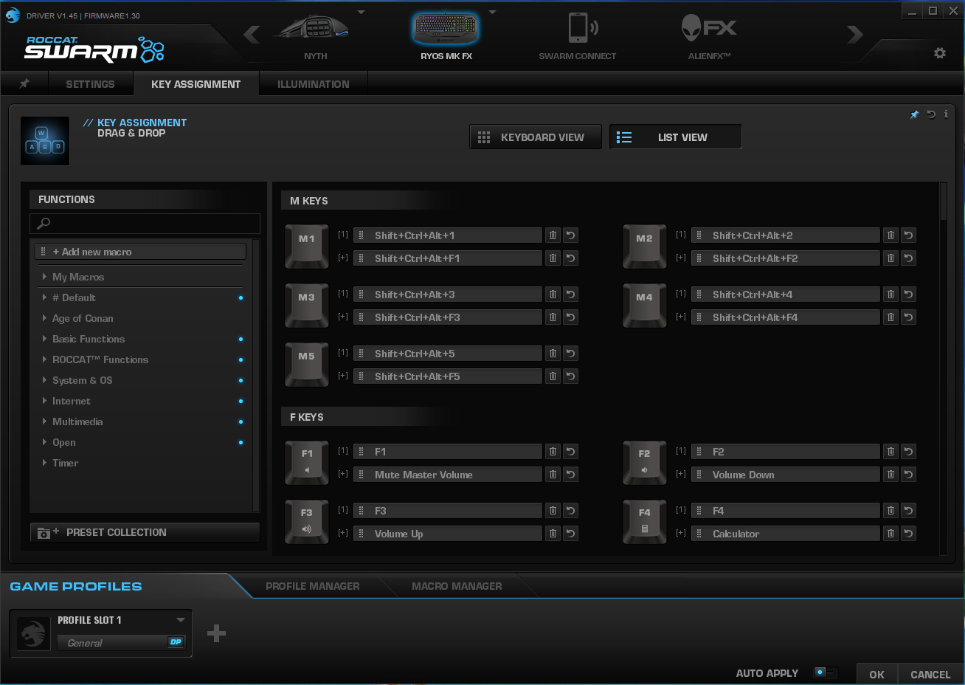Click the key list vertical scrollbar
The height and width of the screenshot is (685, 965).
coord(943,202)
